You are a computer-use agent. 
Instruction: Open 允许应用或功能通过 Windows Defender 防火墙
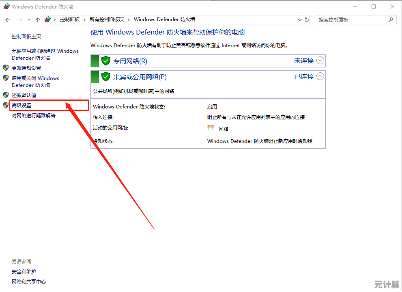45,54
